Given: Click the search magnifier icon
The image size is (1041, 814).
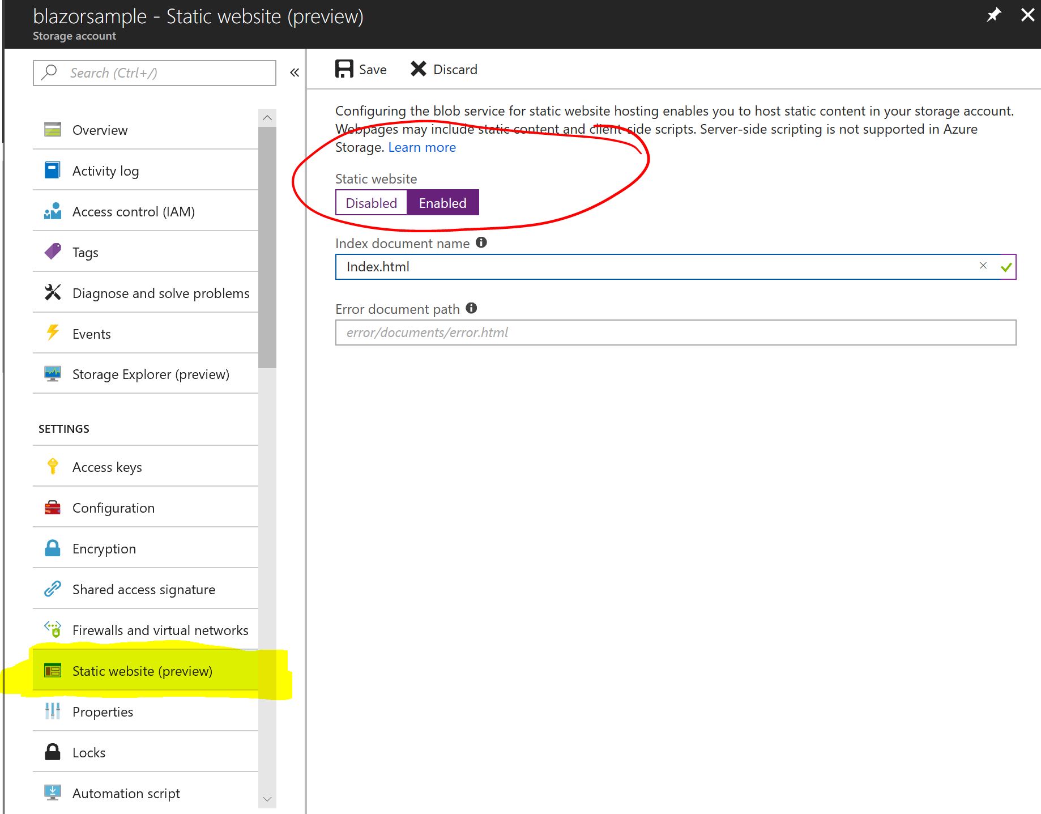Looking at the screenshot, I should pos(50,72).
